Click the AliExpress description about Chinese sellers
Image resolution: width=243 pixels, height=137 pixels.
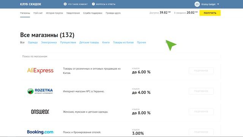pyautogui.click(x=92, y=71)
